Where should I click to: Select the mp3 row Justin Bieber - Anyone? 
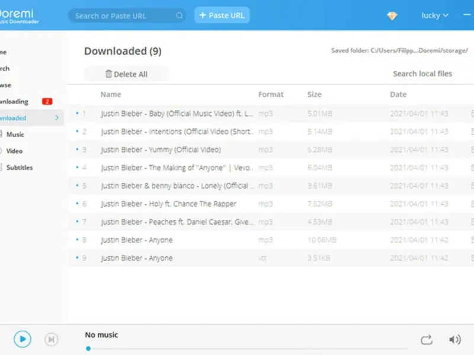[271, 240]
